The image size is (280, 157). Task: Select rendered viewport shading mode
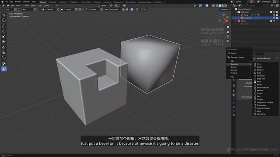[x=226, y=6]
